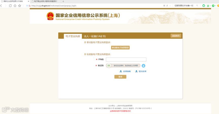Viewport: 219px width, 114px height.
Task: Open the 驱动安装 link
Action: click(x=143, y=71)
